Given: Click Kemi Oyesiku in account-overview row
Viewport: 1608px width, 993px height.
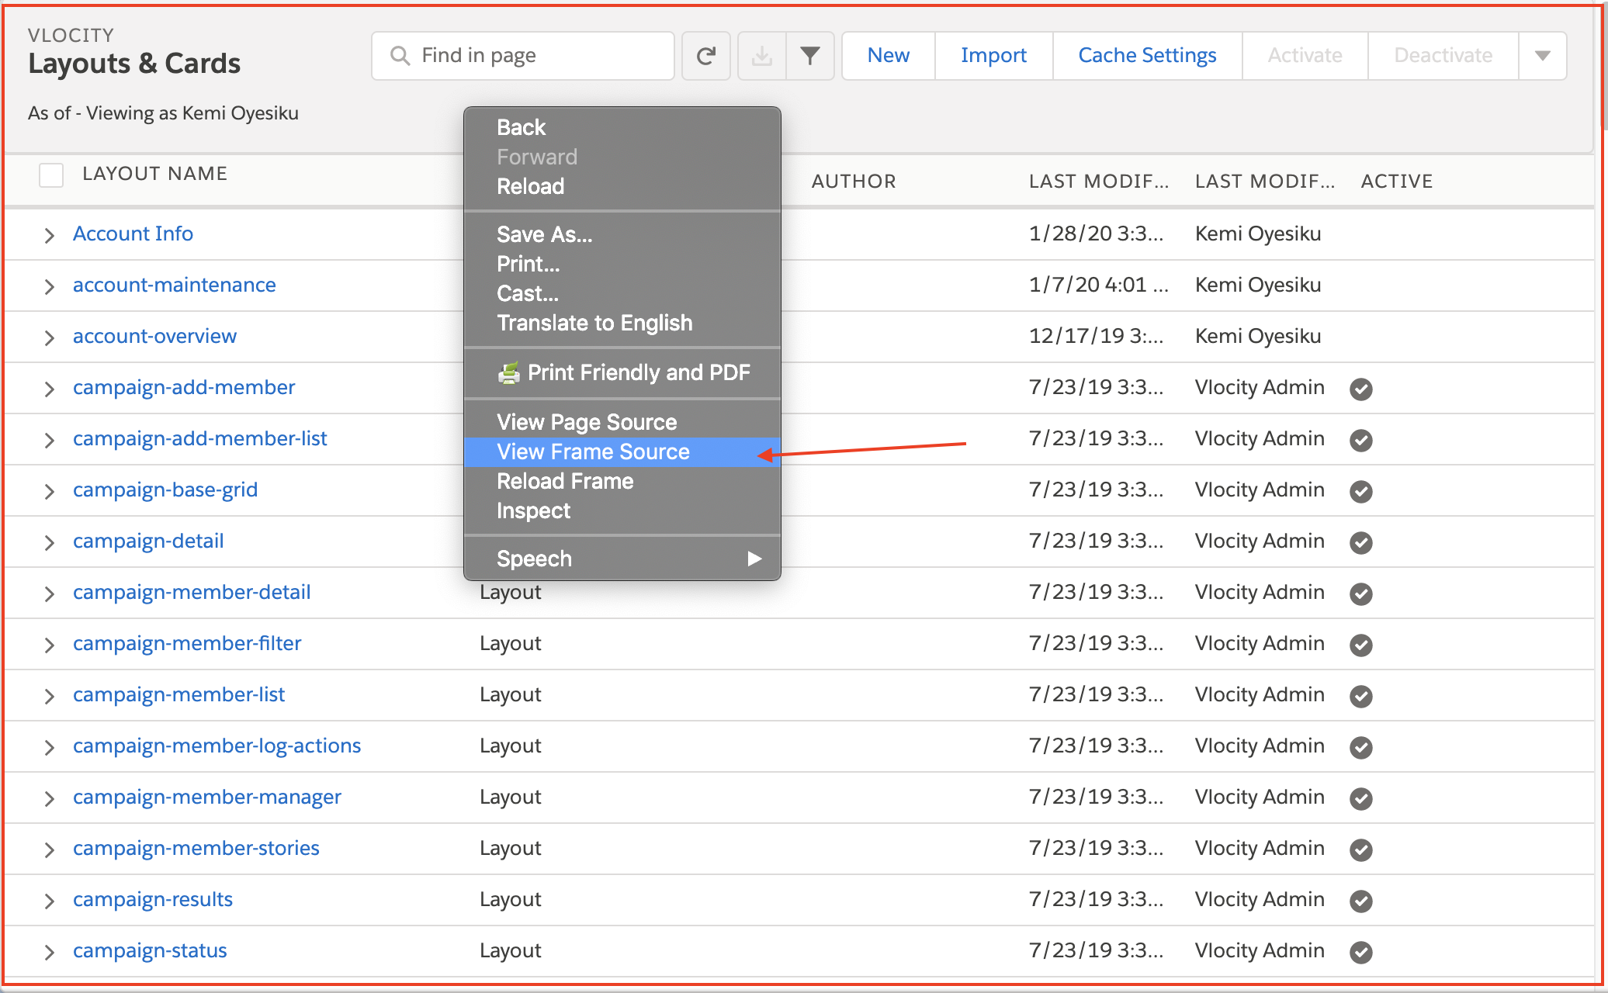Looking at the screenshot, I should coord(1258,336).
